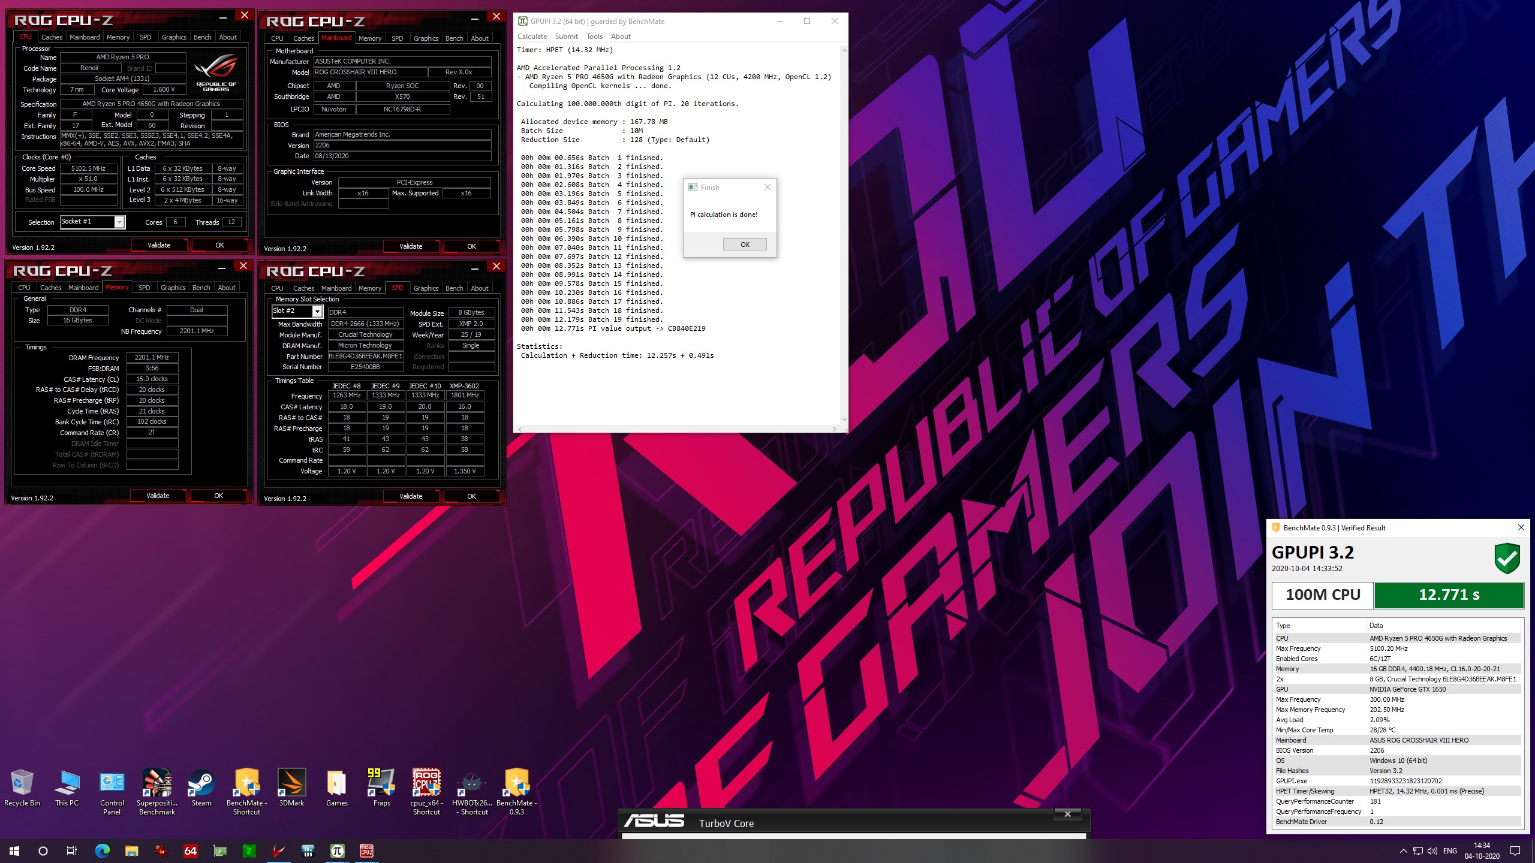Click the red 64 taskbar icon
The height and width of the screenshot is (863, 1535).
coord(191,850)
